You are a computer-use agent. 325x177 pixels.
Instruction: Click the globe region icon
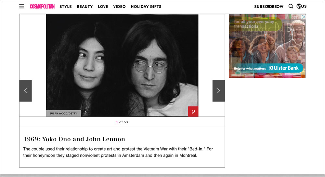pyautogui.click(x=299, y=6)
